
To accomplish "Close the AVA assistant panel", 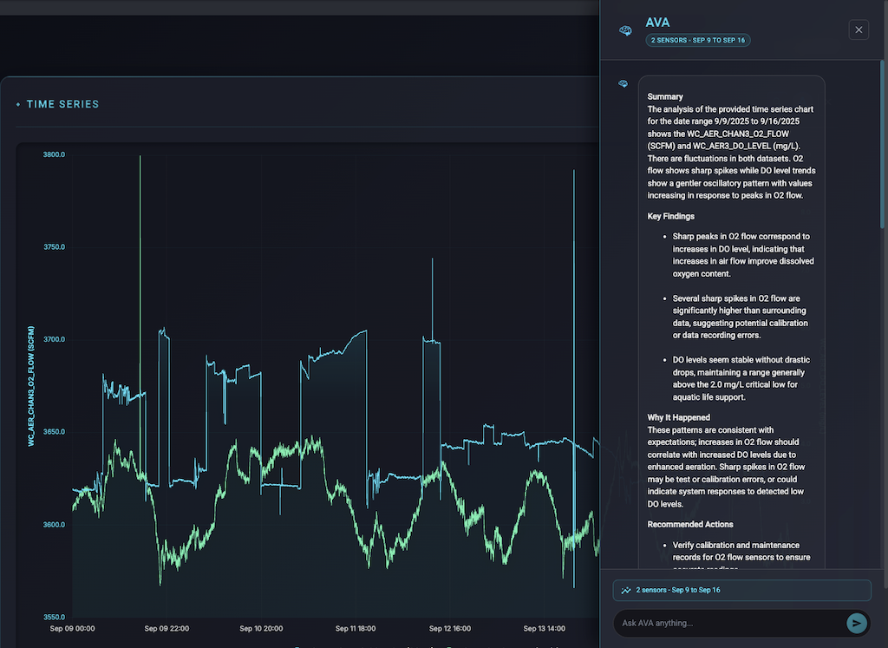I will [x=859, y=30].
